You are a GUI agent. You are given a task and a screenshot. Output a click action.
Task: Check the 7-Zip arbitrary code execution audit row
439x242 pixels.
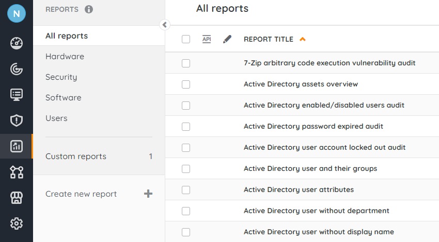[186, 63]
